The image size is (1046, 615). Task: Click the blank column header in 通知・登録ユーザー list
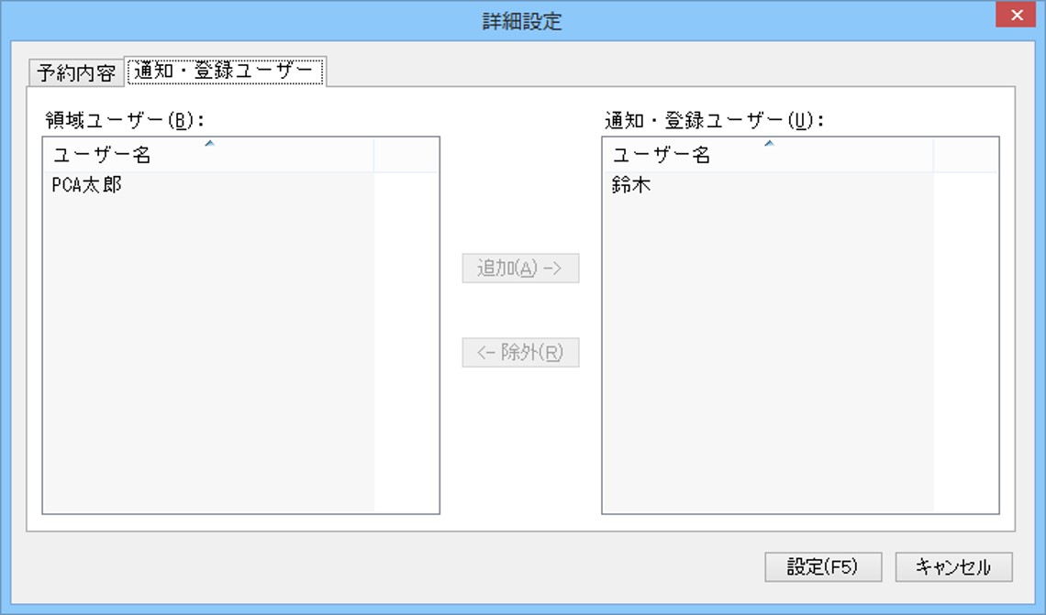965,155
